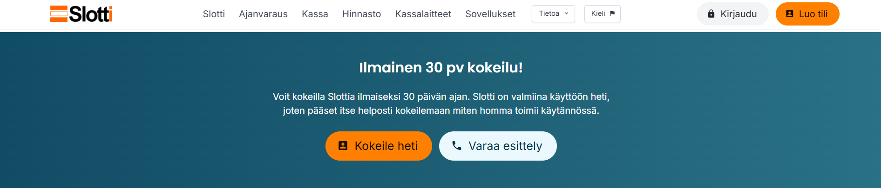Open the Ajanvaraus page
The width and height of the screenshot is (881, 188).
pos(263,14)
